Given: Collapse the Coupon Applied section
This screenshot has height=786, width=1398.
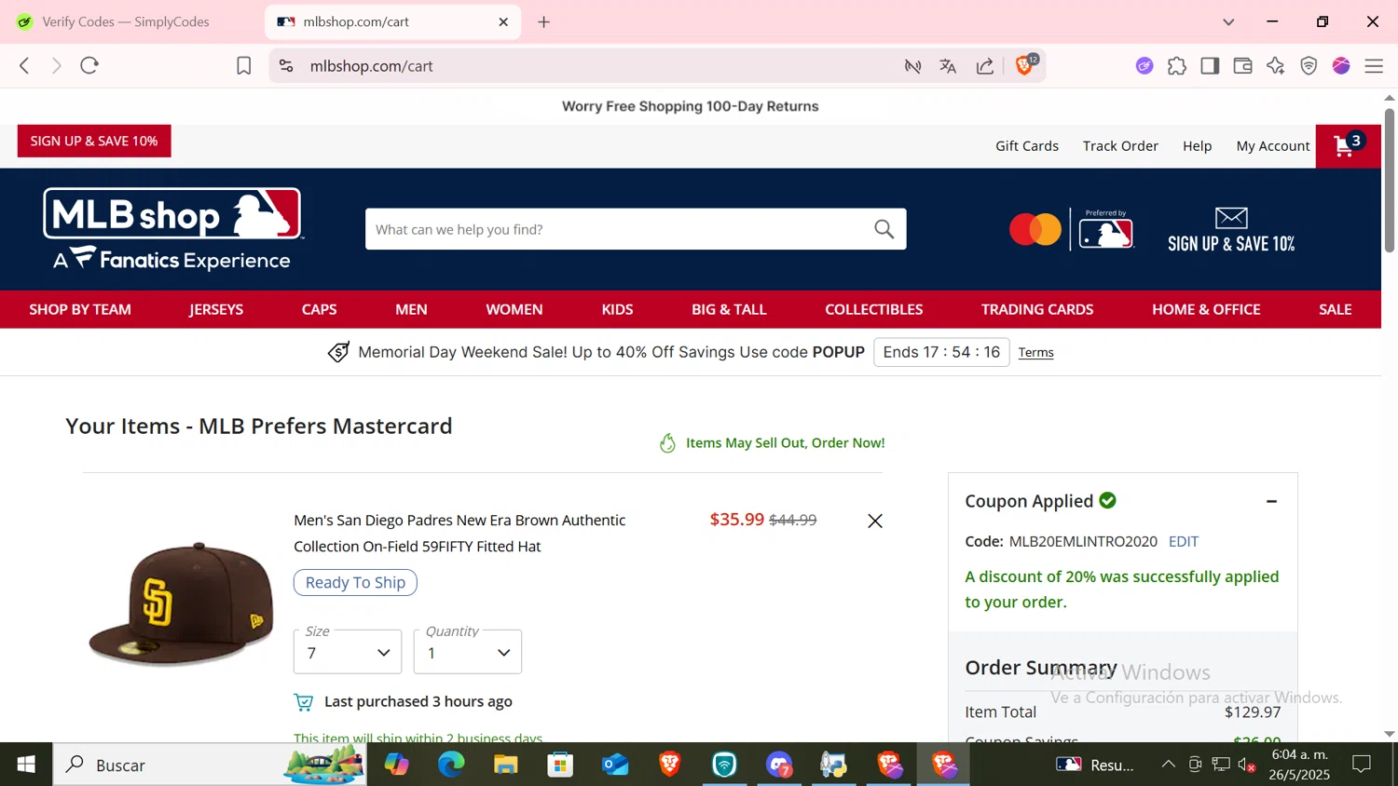Looking at the screenshot, I should click(x=1271, y=501).
